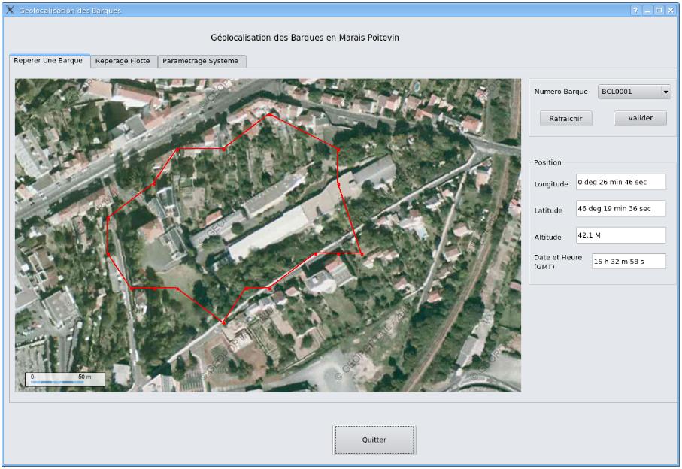Screen dimensions: 682x469
Task: Select the BCL0001 combo box
Action: click(634, 92)
